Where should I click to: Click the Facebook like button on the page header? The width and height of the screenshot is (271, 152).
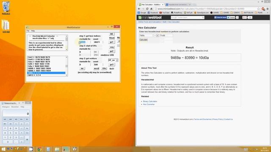220,18
